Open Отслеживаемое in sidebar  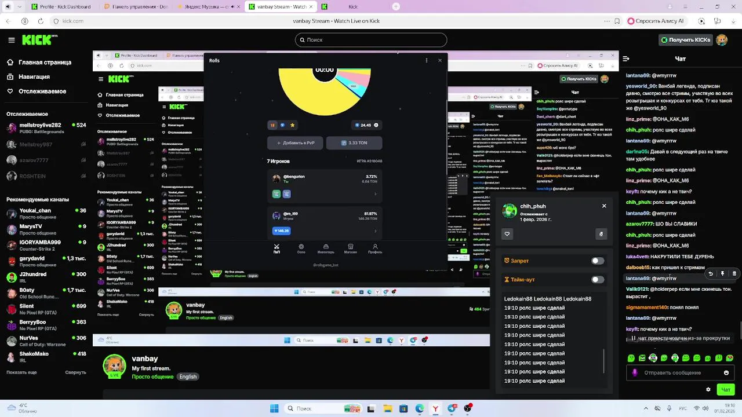click(x=36, y=92)
